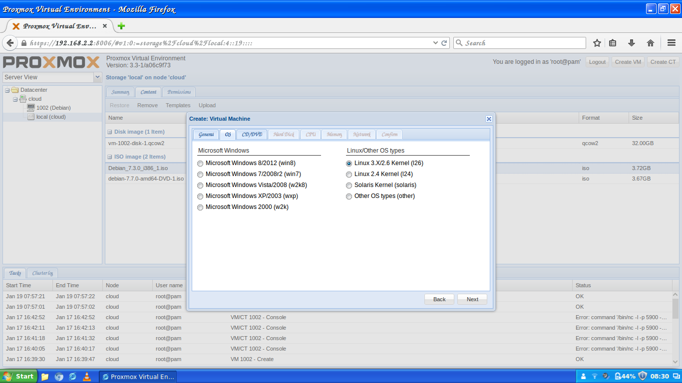Select the Content tab

[x=148, y=92]
